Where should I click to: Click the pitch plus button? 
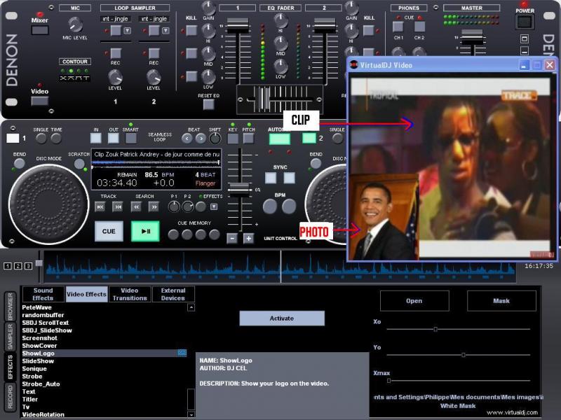pyautogui.click(x=248, y=238)
